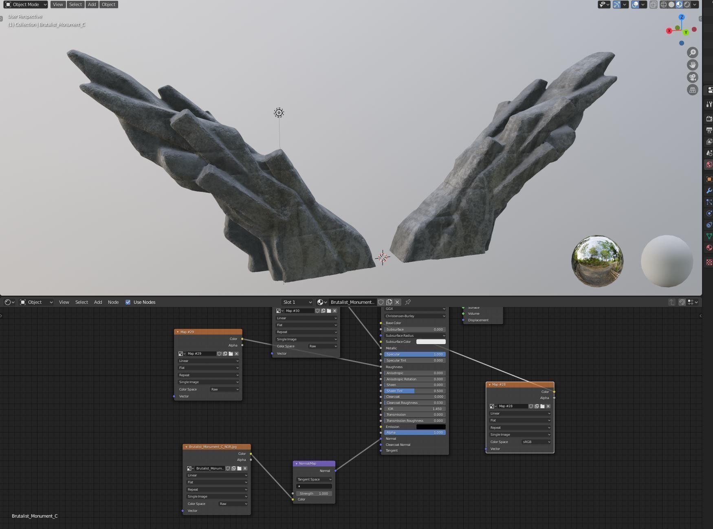Open the Object properties orange square tab
The width and height of the screenshot is (713, 529).
(709, 179)
